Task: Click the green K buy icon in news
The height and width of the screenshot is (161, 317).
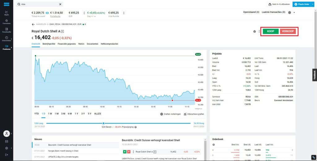Action: 125,152
